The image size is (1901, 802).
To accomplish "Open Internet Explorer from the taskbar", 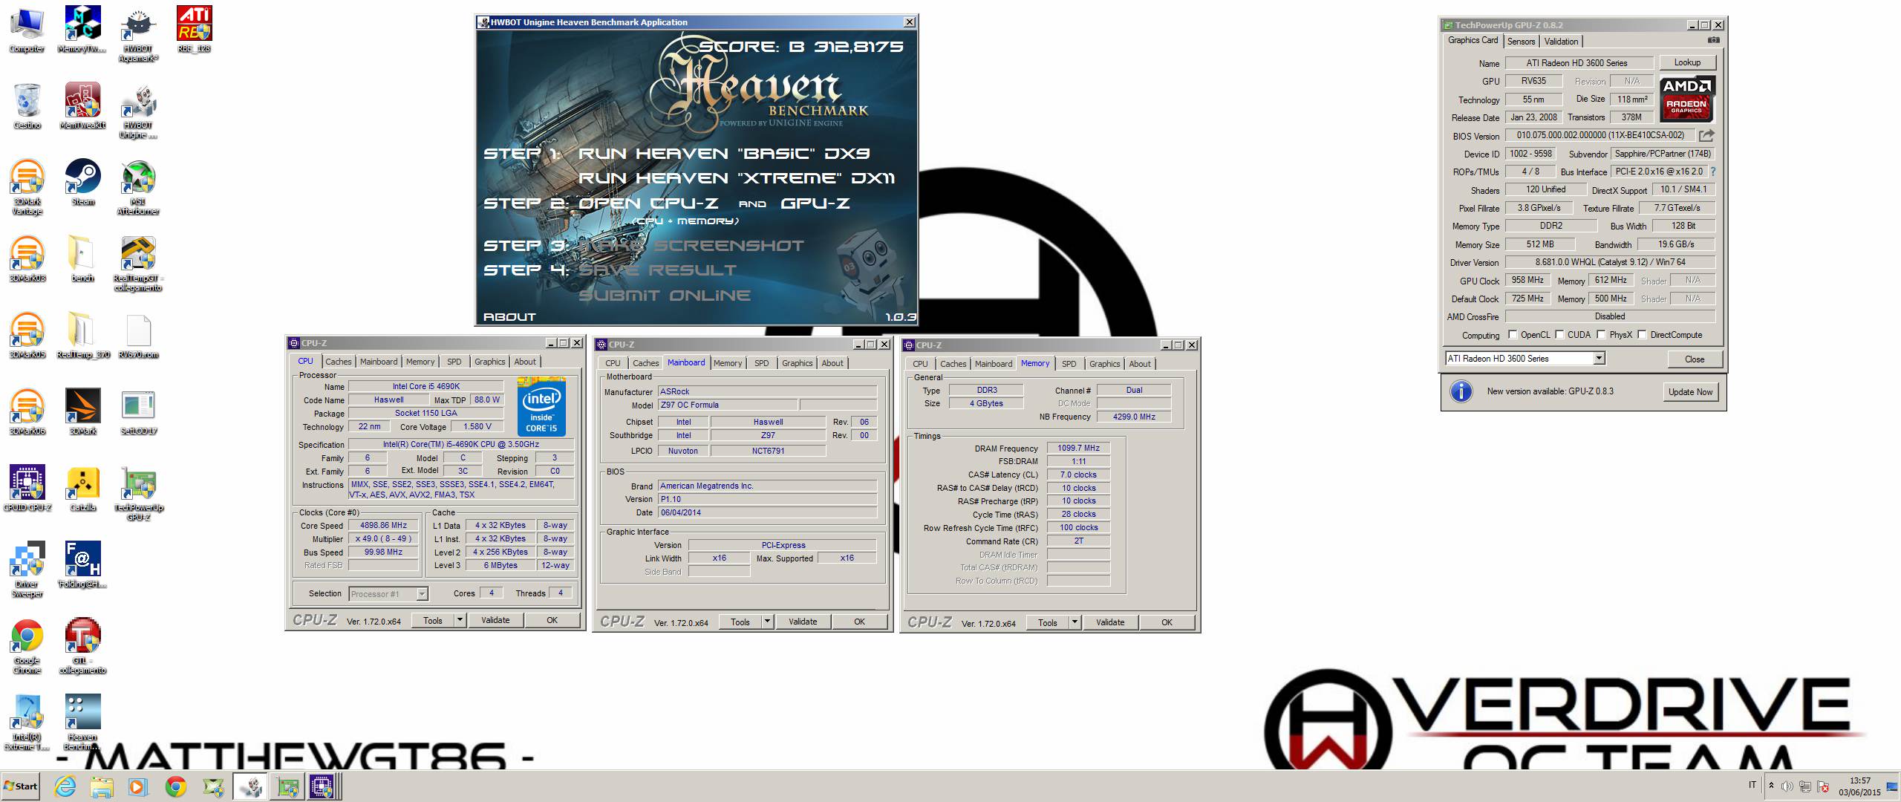I will (65, 786).
